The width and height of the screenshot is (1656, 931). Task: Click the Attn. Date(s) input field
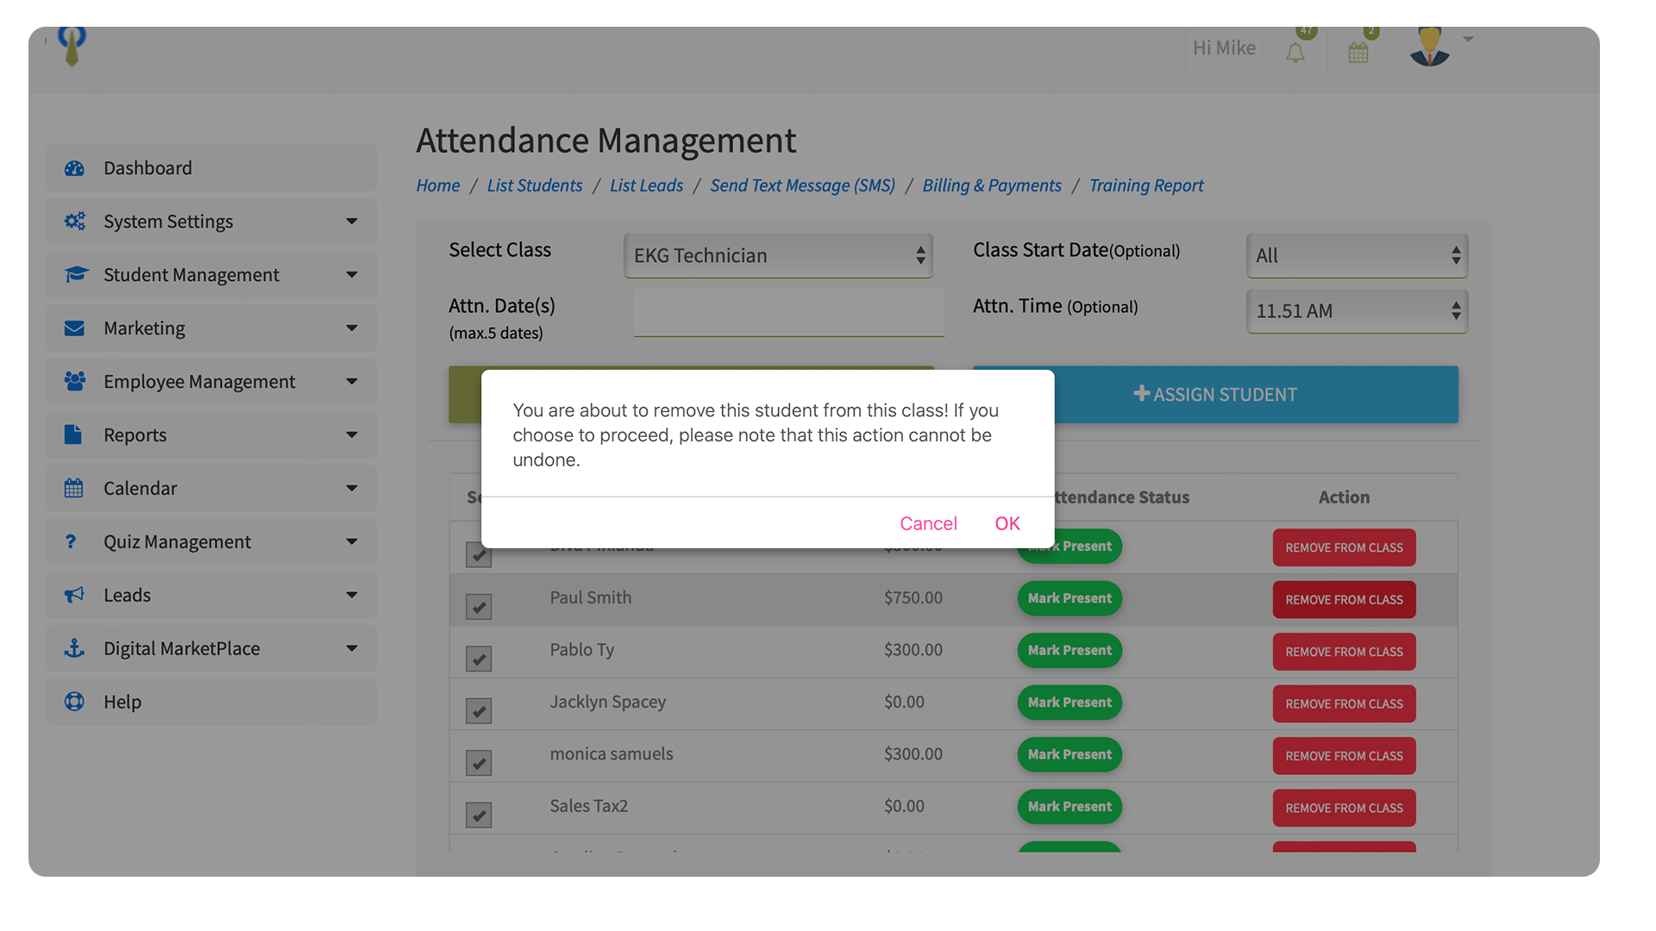pos(788,313)
